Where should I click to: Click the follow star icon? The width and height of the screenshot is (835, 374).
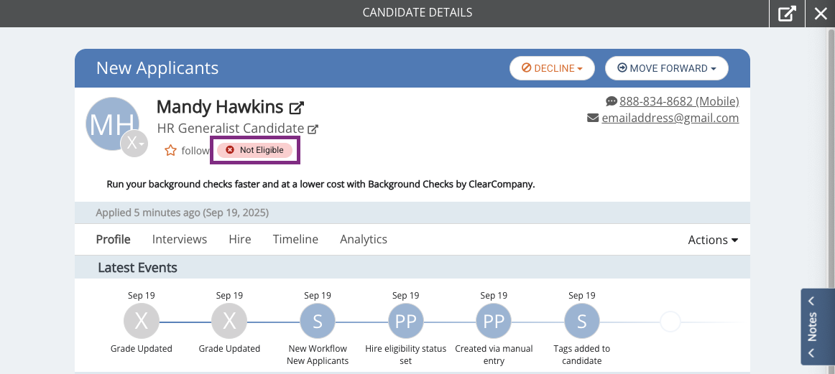170,151
